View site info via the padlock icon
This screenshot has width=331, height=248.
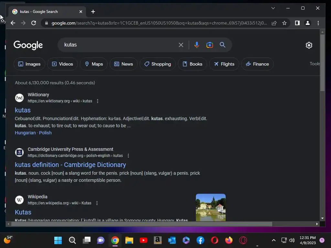(x=47, y=23)
